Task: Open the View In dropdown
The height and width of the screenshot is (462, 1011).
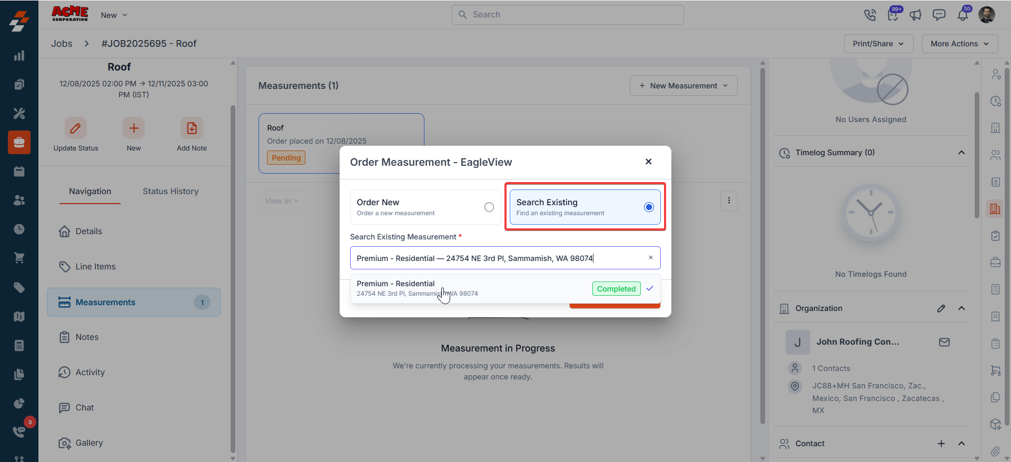Action: click(282, 201)
